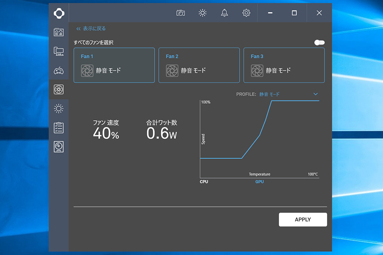Click the APPLY button
Image resolution: width=383 pixels, height=255 pixels.
303,220
